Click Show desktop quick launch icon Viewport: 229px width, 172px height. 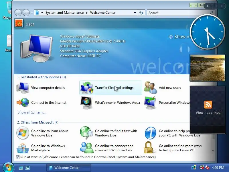pyautogui.click(x=21, y=168)
